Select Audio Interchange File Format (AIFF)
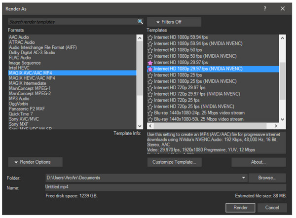Viewport: 296px width, 218px height. (x=73, y=47)
